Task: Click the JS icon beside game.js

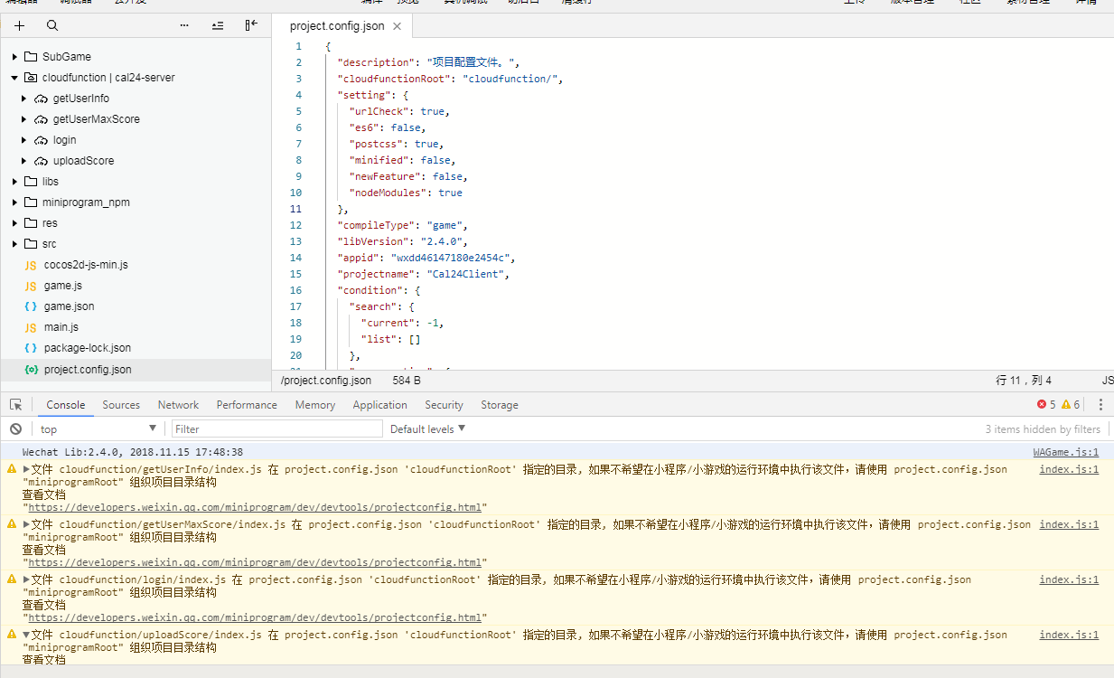Action: pyautogui.click(x=31, y=287)
